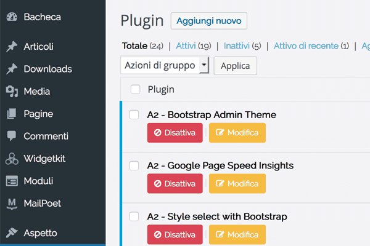Click the Widgetkit icon in sidebar

pyautogui.click(x=12, y=159)
